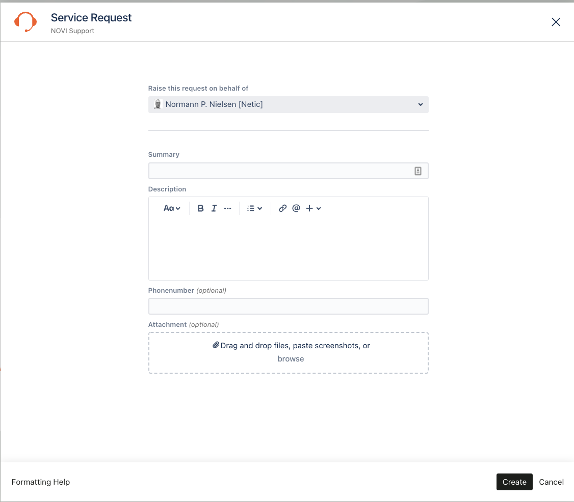Image resolution: width=574 pixels, height=502 pixels.
Task: Click the @ mention icon
Action: [x=296, y=208]
